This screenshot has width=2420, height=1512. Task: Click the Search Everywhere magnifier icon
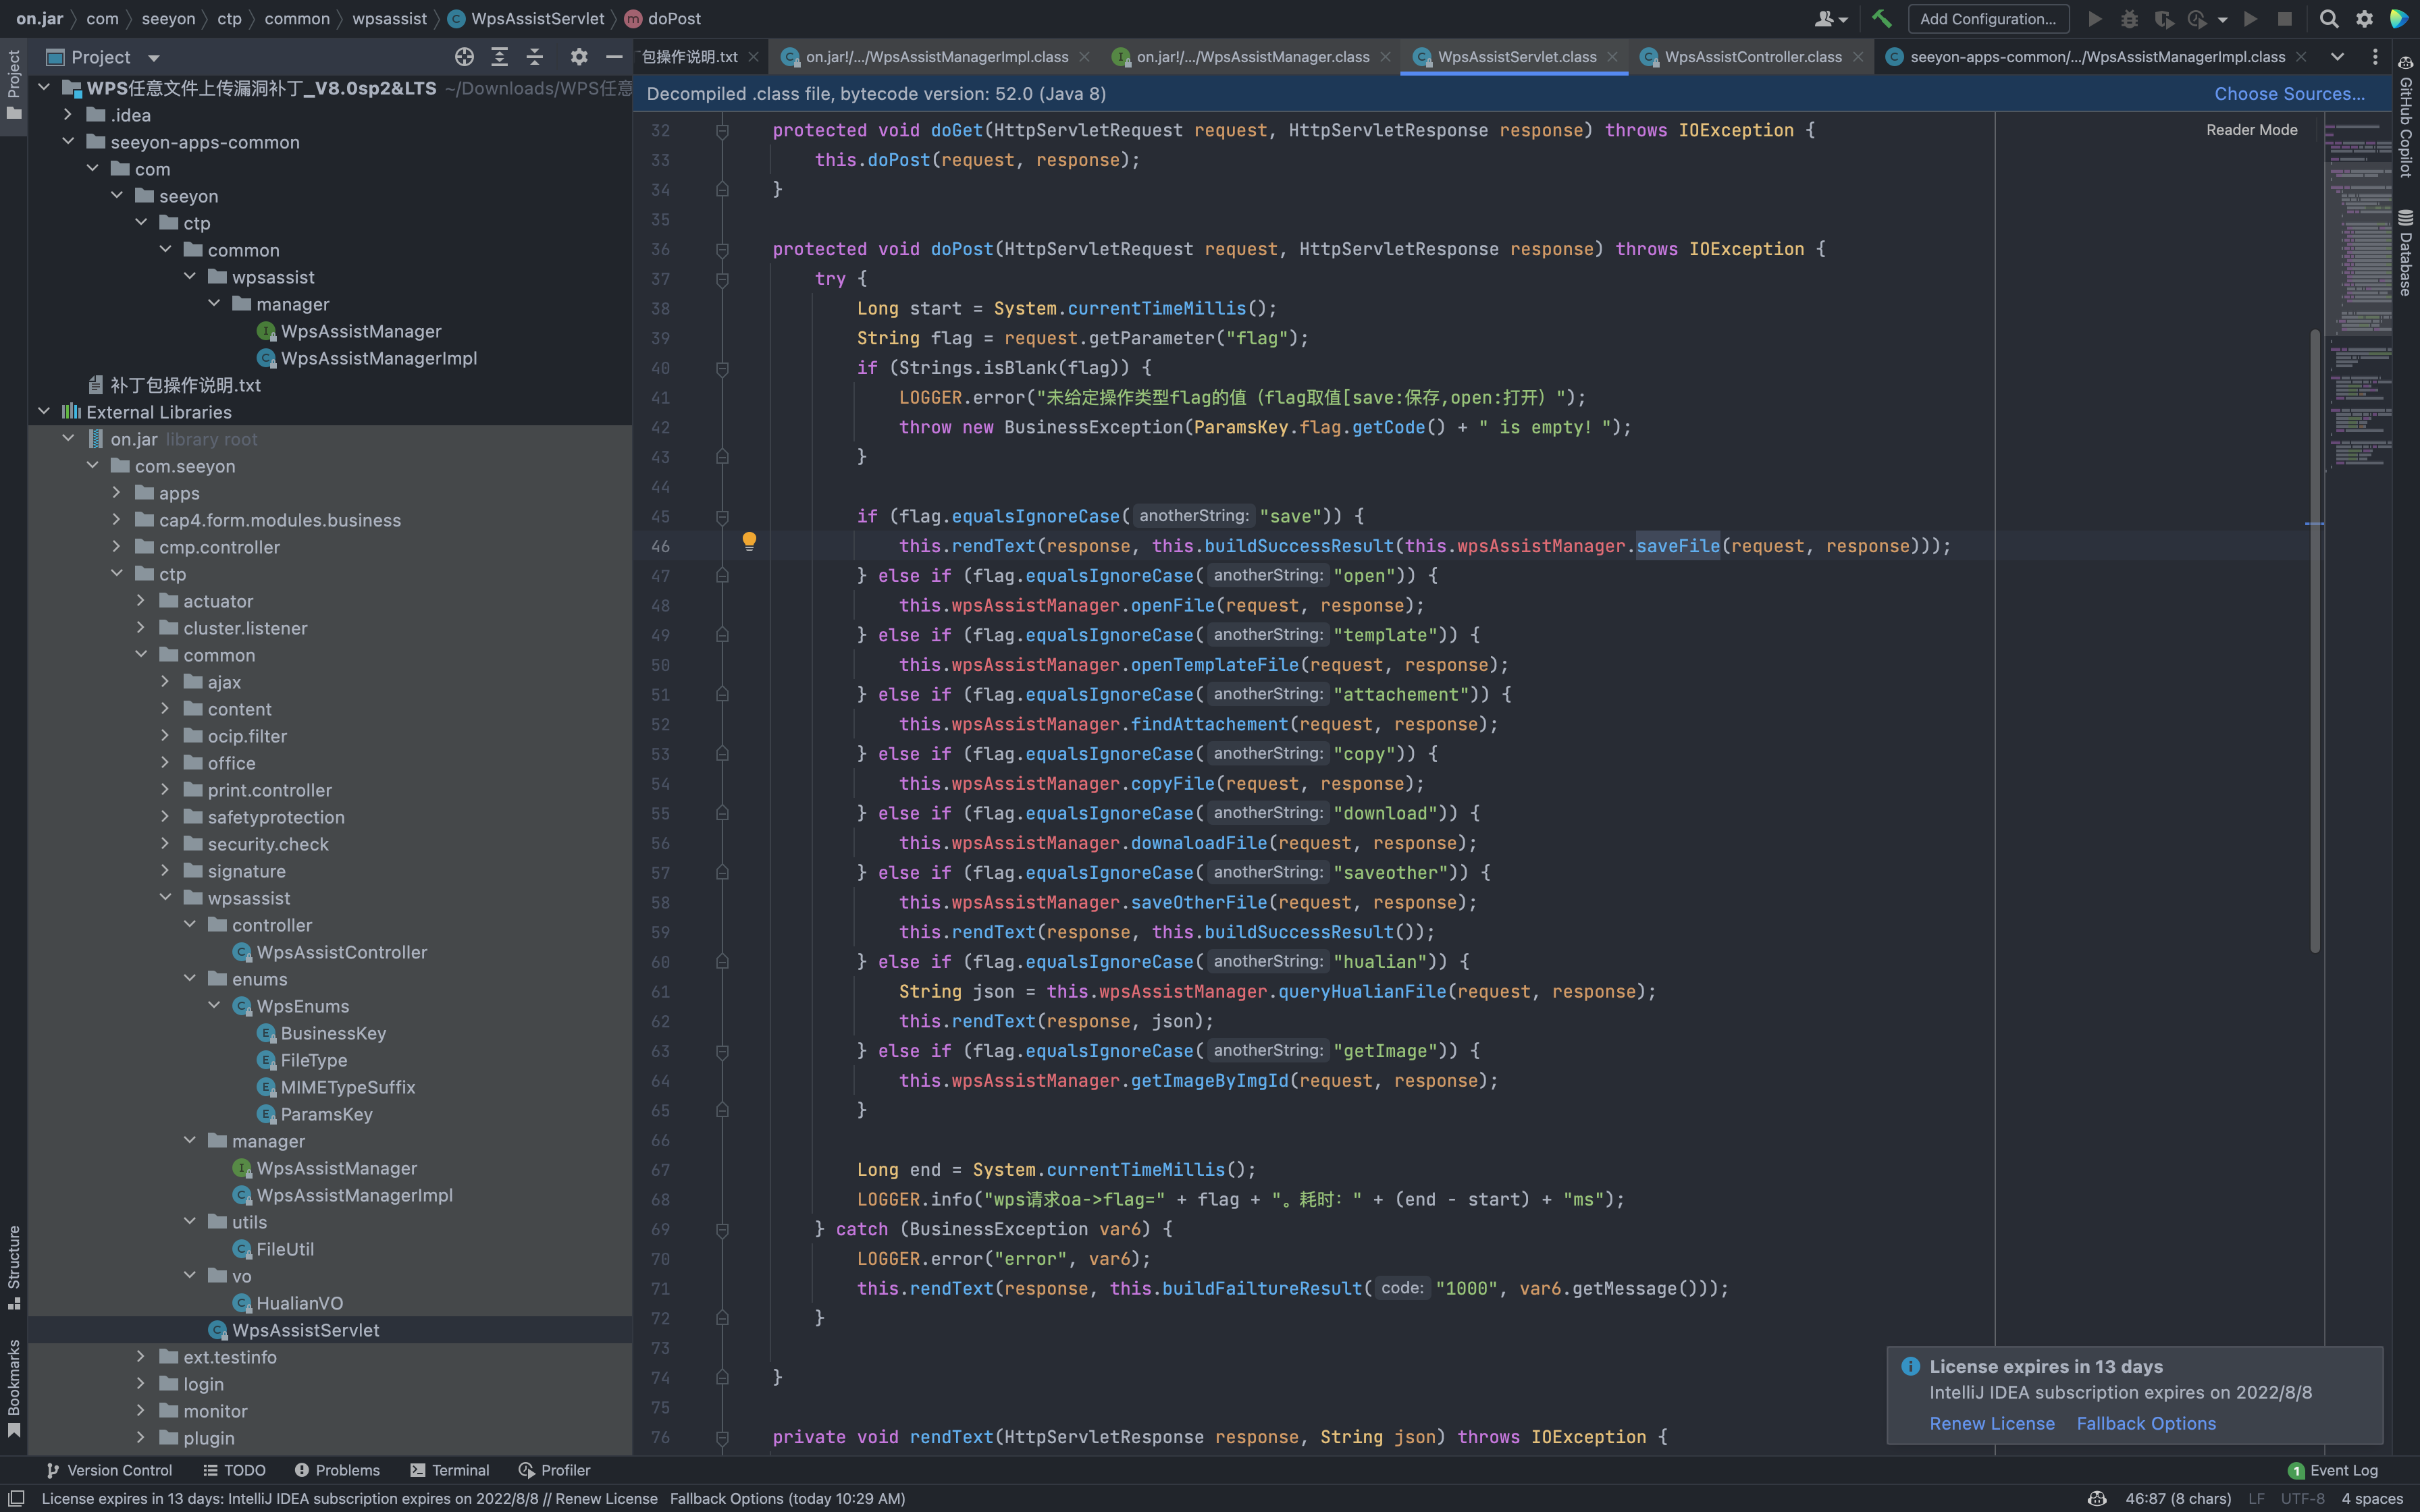pyautogui.click(x=2329, y=19)
